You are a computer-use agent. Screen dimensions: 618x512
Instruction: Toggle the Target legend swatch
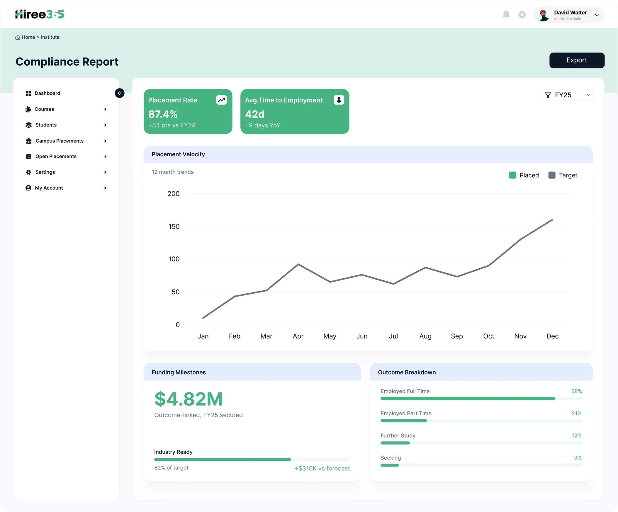tap(552, 175)
